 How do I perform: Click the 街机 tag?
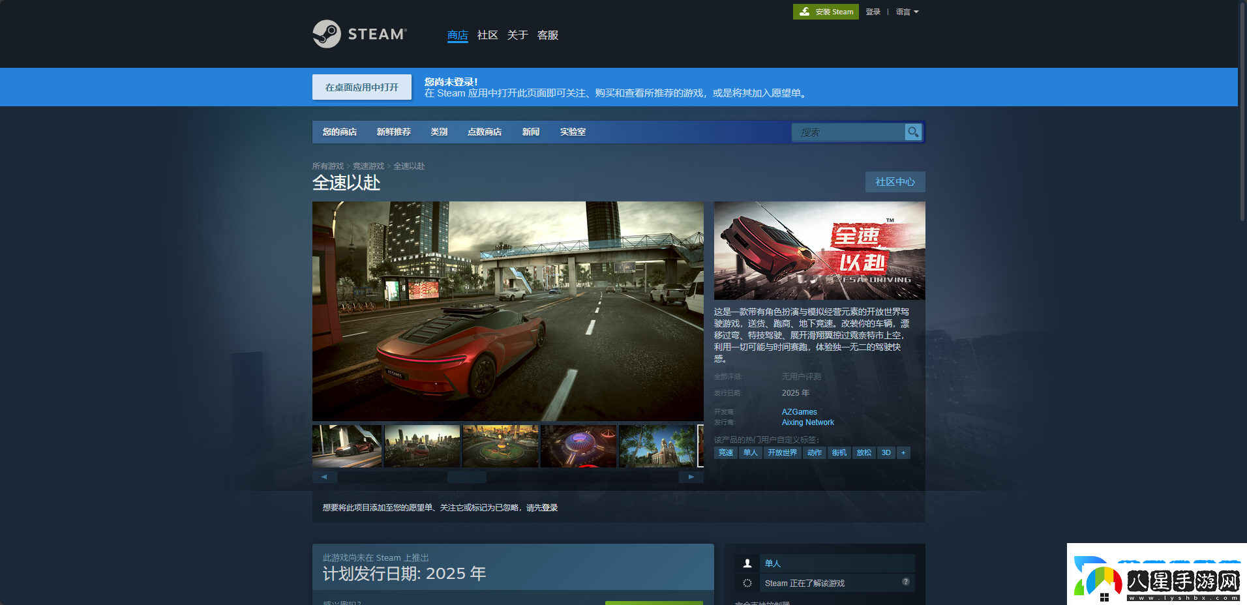point(839,452)
